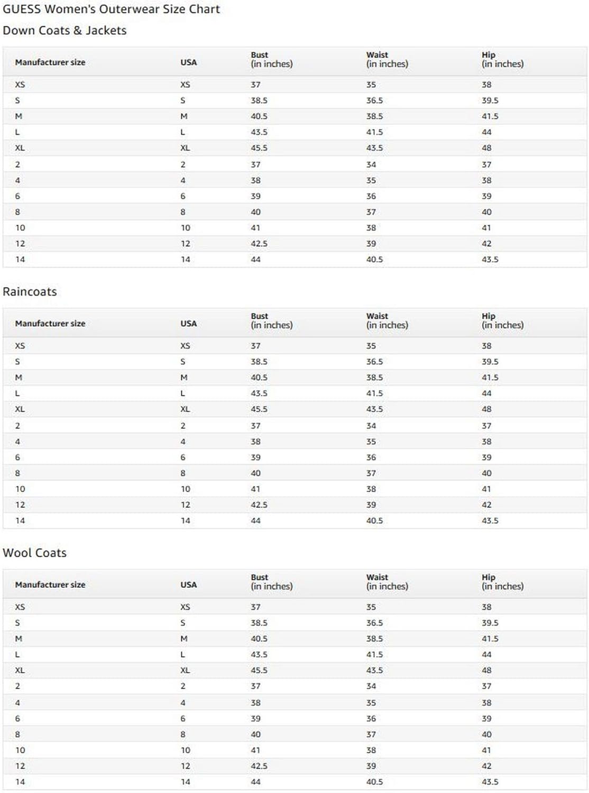This screenshot has height=793, width=589.
Task: Select size 12 bust value 42.5 in Raincoats table
Action: click(259, 505)
